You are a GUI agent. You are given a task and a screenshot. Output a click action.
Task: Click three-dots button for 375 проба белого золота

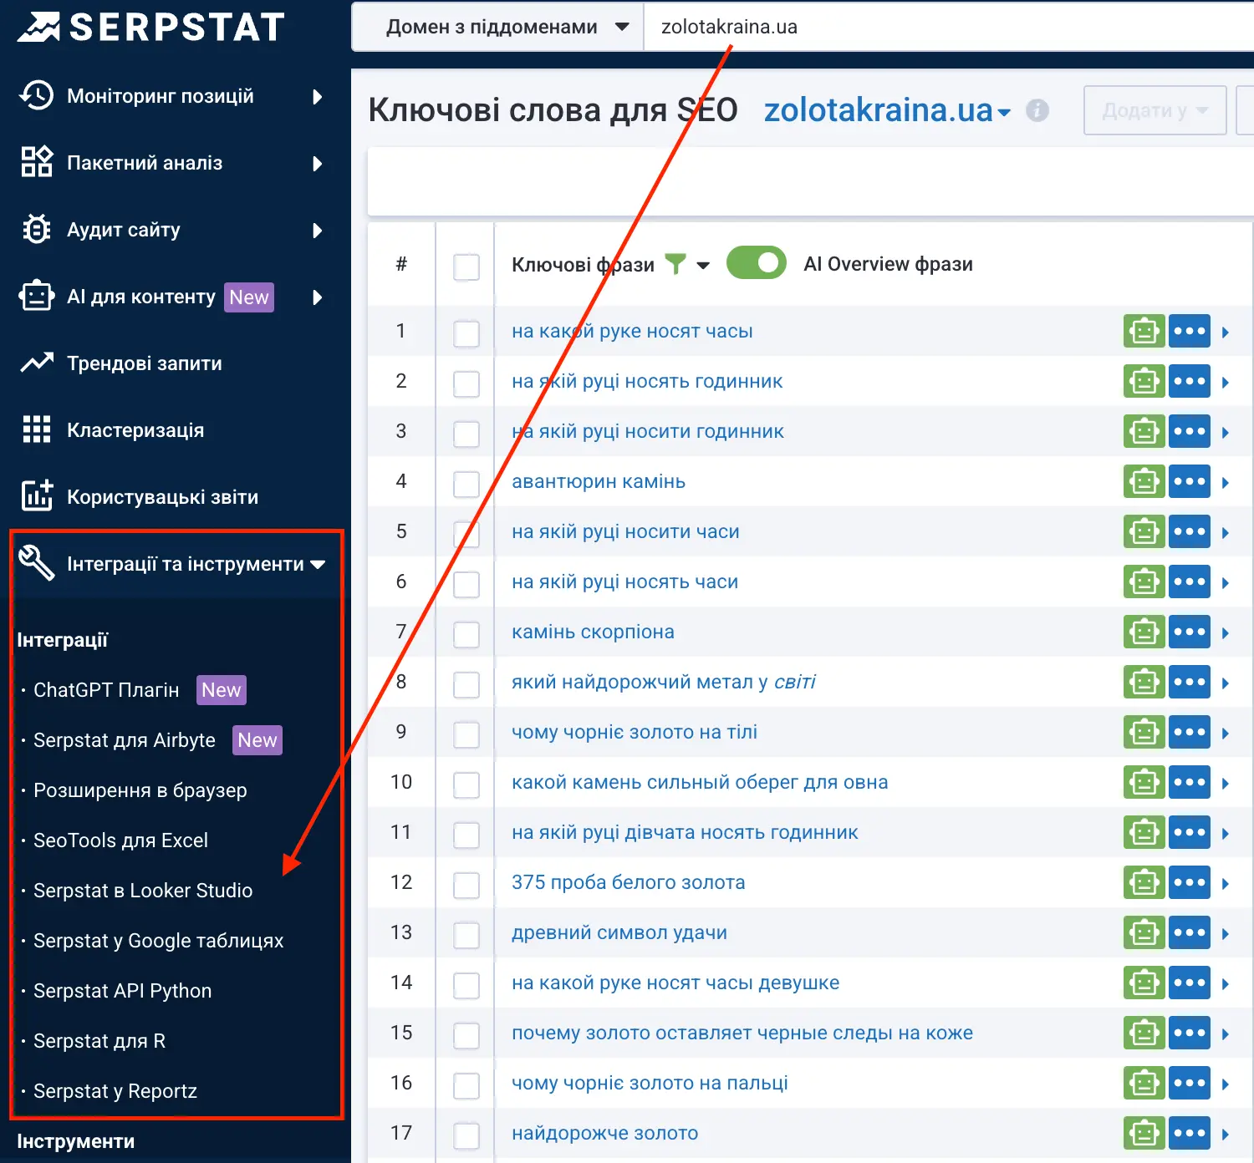pos(1190,882)
